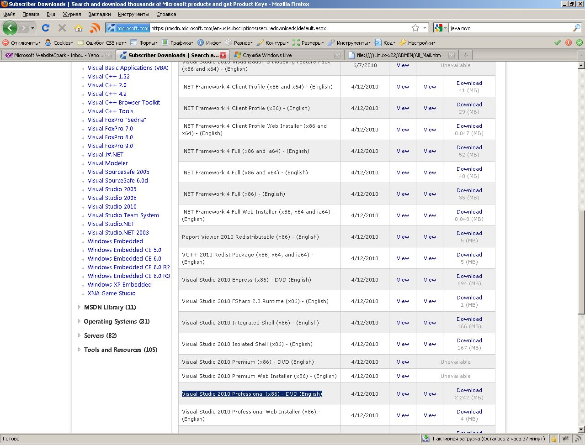
Task: Open the Файл menu
Action: click(9, 14)
